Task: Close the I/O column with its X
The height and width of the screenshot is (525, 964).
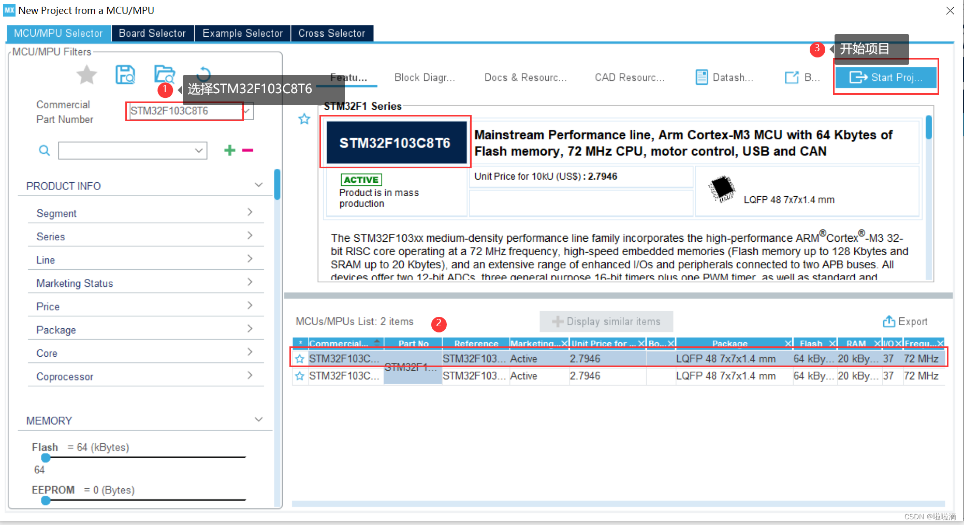Action: click(899, 343)
